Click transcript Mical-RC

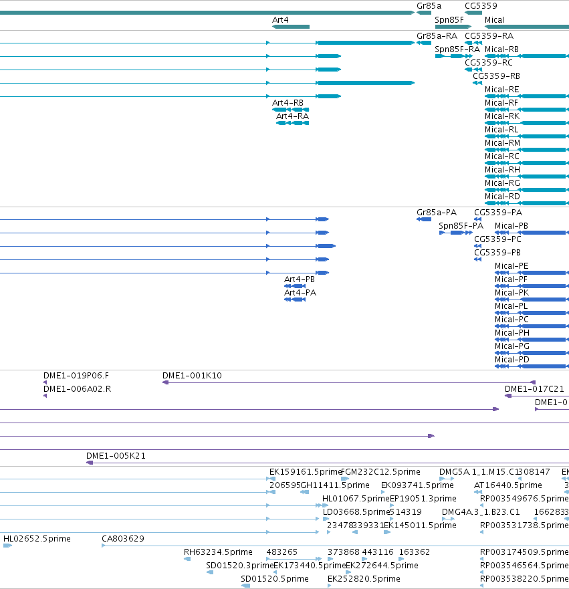[x=527, y=163]
